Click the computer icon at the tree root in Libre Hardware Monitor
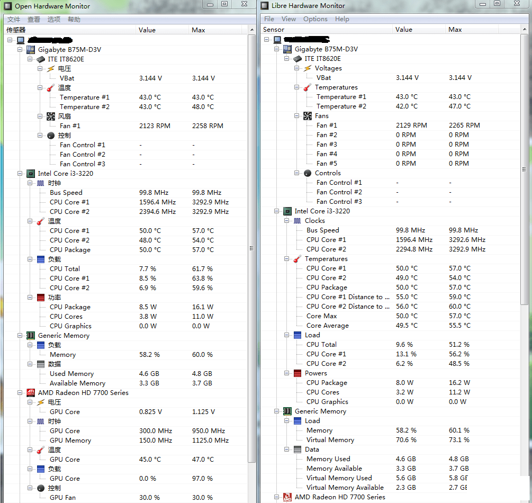This screenshot has height=503, width=532. pos(277,40)
